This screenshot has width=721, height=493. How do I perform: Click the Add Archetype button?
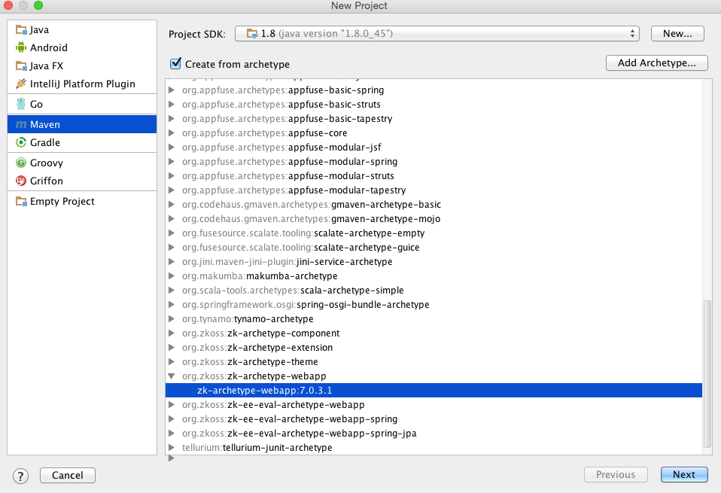656,63
